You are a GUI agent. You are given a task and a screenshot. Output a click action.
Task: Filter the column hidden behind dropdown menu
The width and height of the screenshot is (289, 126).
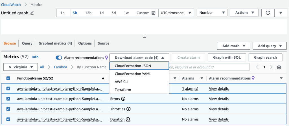click(x=175, y=78)
